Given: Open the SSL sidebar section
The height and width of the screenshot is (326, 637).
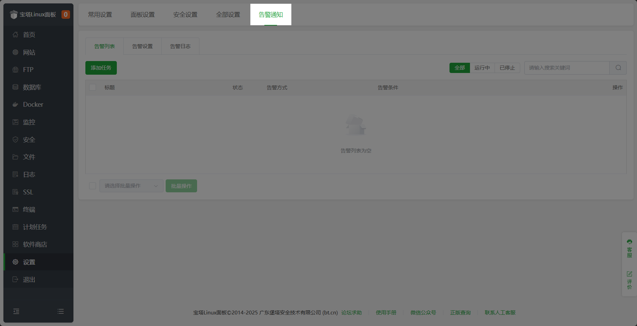Looking at the screenshot, I should pyautogui.click(x=27, y=192).
